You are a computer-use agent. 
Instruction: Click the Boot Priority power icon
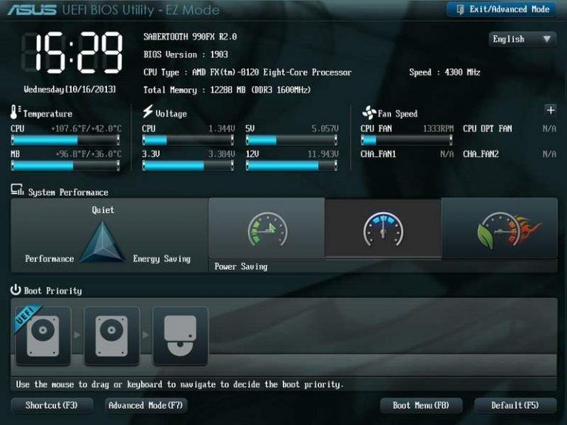(x=16, y=289)
